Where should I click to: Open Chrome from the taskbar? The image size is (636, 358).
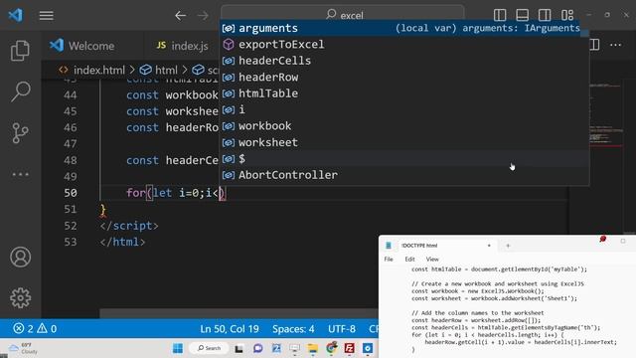tap(331, 348)
